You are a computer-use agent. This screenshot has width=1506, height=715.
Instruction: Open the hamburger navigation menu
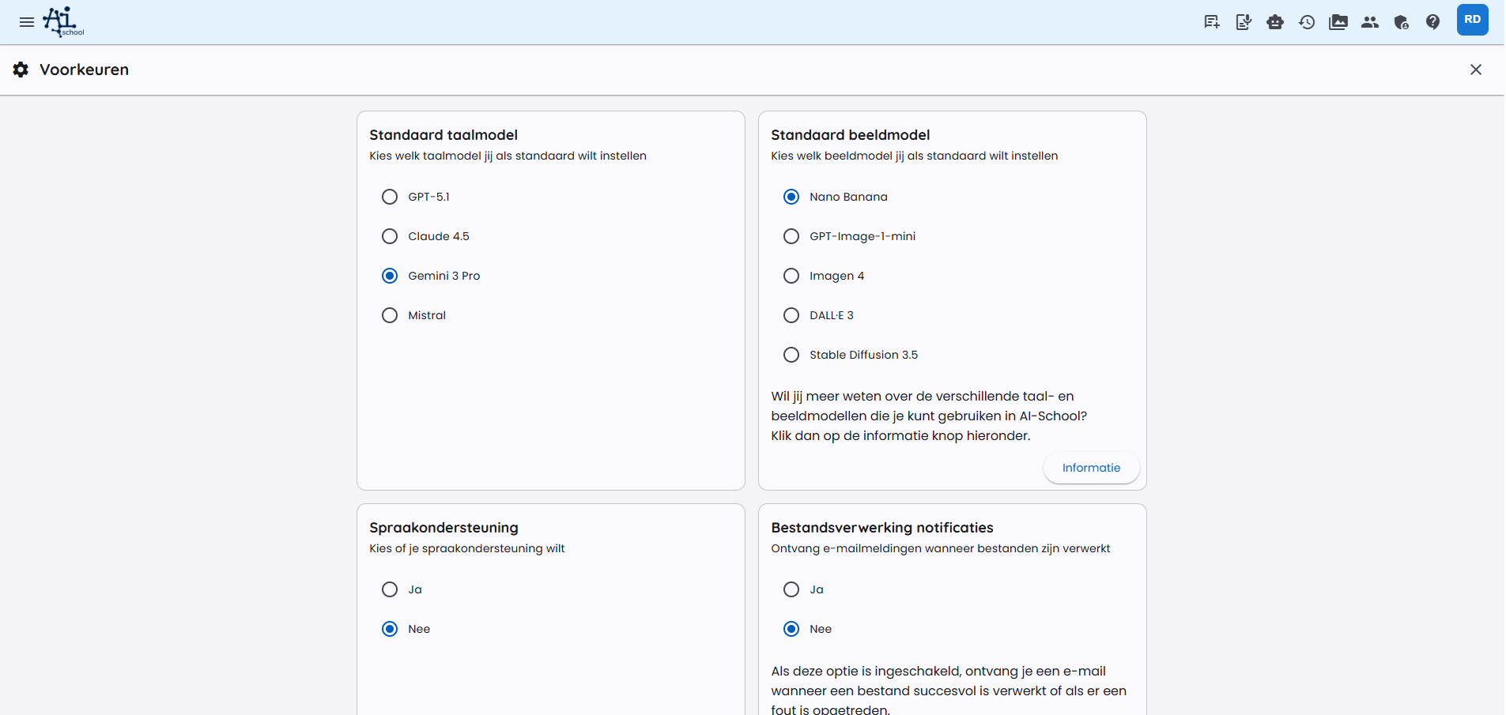26,21
